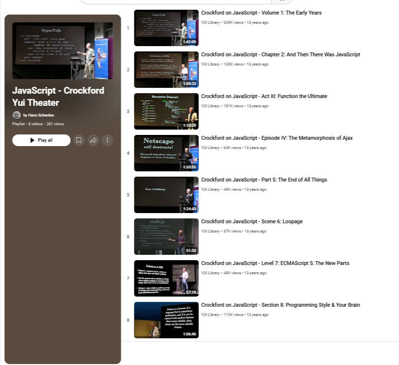
Task: Click index number 8 beside Section 8 video
Action: pyautogui.click(x=128, y=320)
